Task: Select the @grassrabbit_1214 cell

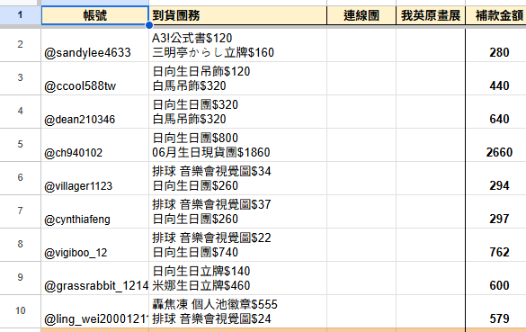Action: (x=94, y=278)
